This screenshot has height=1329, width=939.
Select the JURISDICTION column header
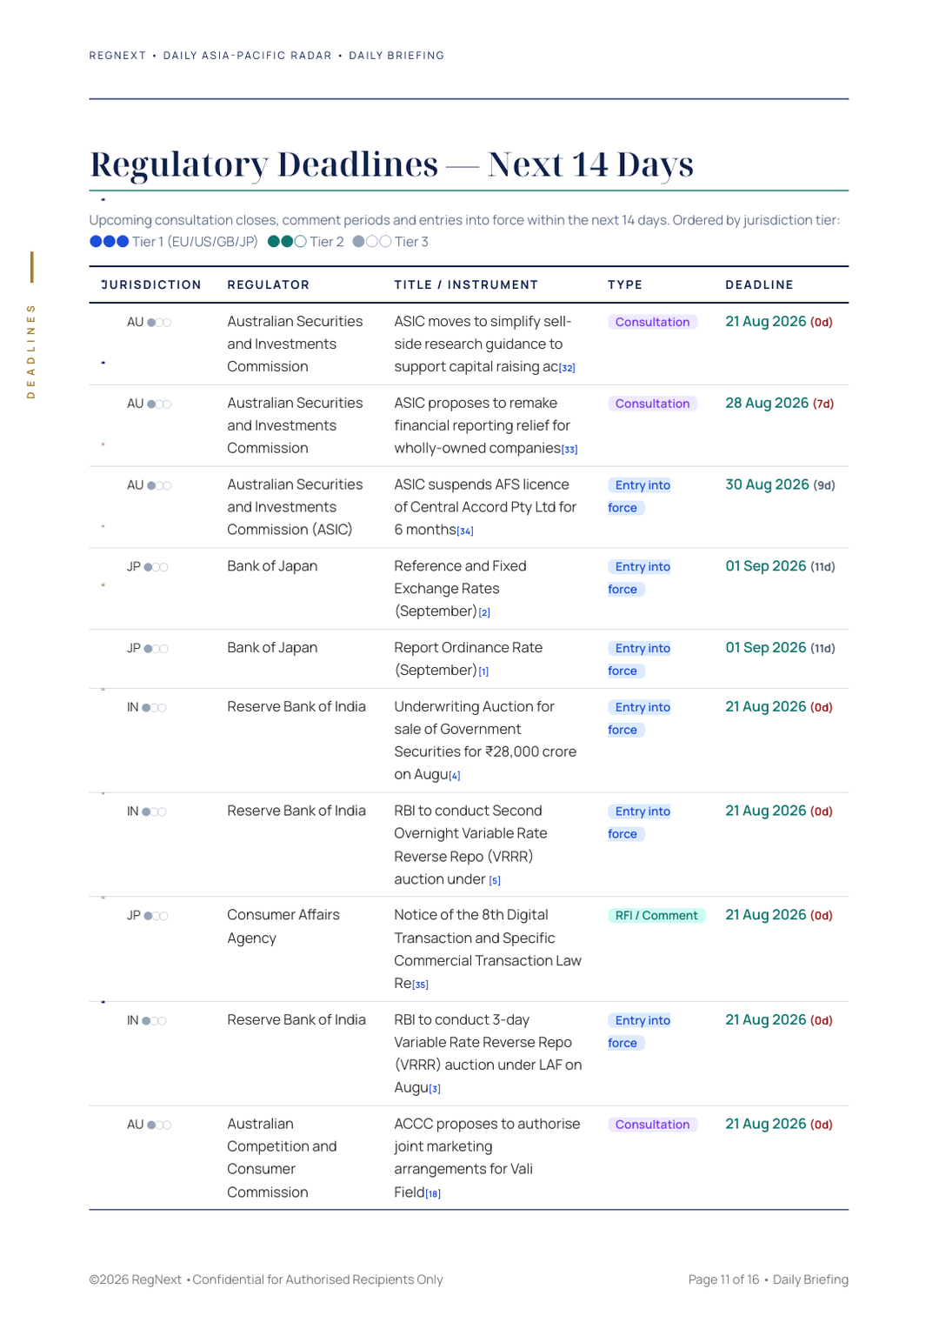point(151,285)
